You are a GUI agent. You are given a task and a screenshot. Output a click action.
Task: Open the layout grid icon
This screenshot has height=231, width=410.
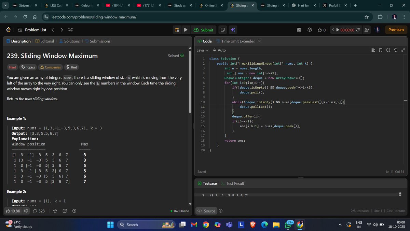coord(299,30)
